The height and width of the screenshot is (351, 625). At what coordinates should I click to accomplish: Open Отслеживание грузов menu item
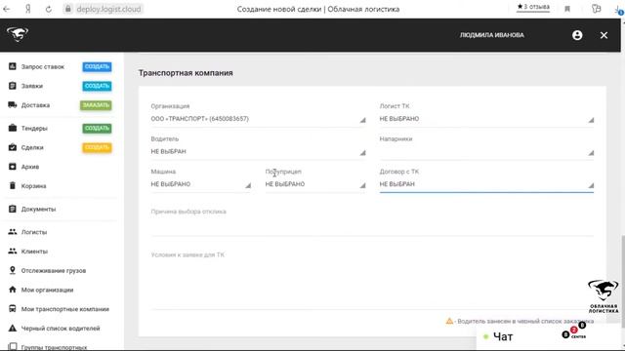pyautogui.click(x=54, y=271)
